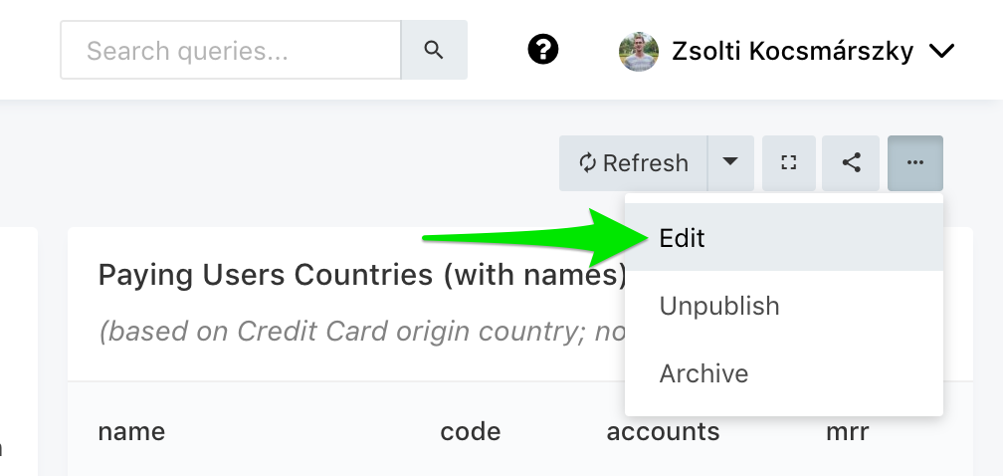Click the three-dot more options button
Viewport: 1003px width, 476px height.
(915, 162)
